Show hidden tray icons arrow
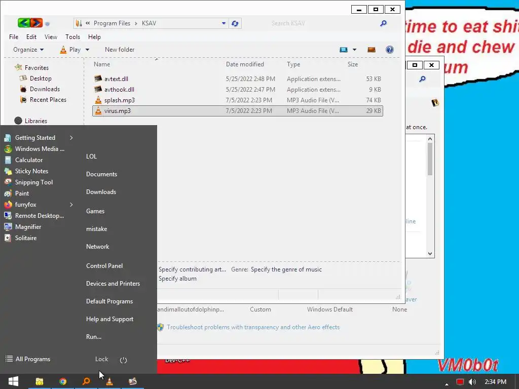This screenshot has height=389, width=519. pyautogui.click(x=447, y=384)
